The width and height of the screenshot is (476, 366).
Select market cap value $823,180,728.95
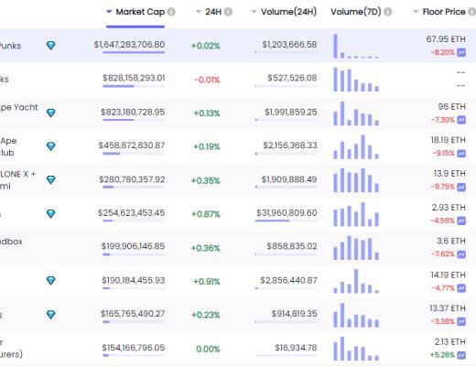[133, 112]
